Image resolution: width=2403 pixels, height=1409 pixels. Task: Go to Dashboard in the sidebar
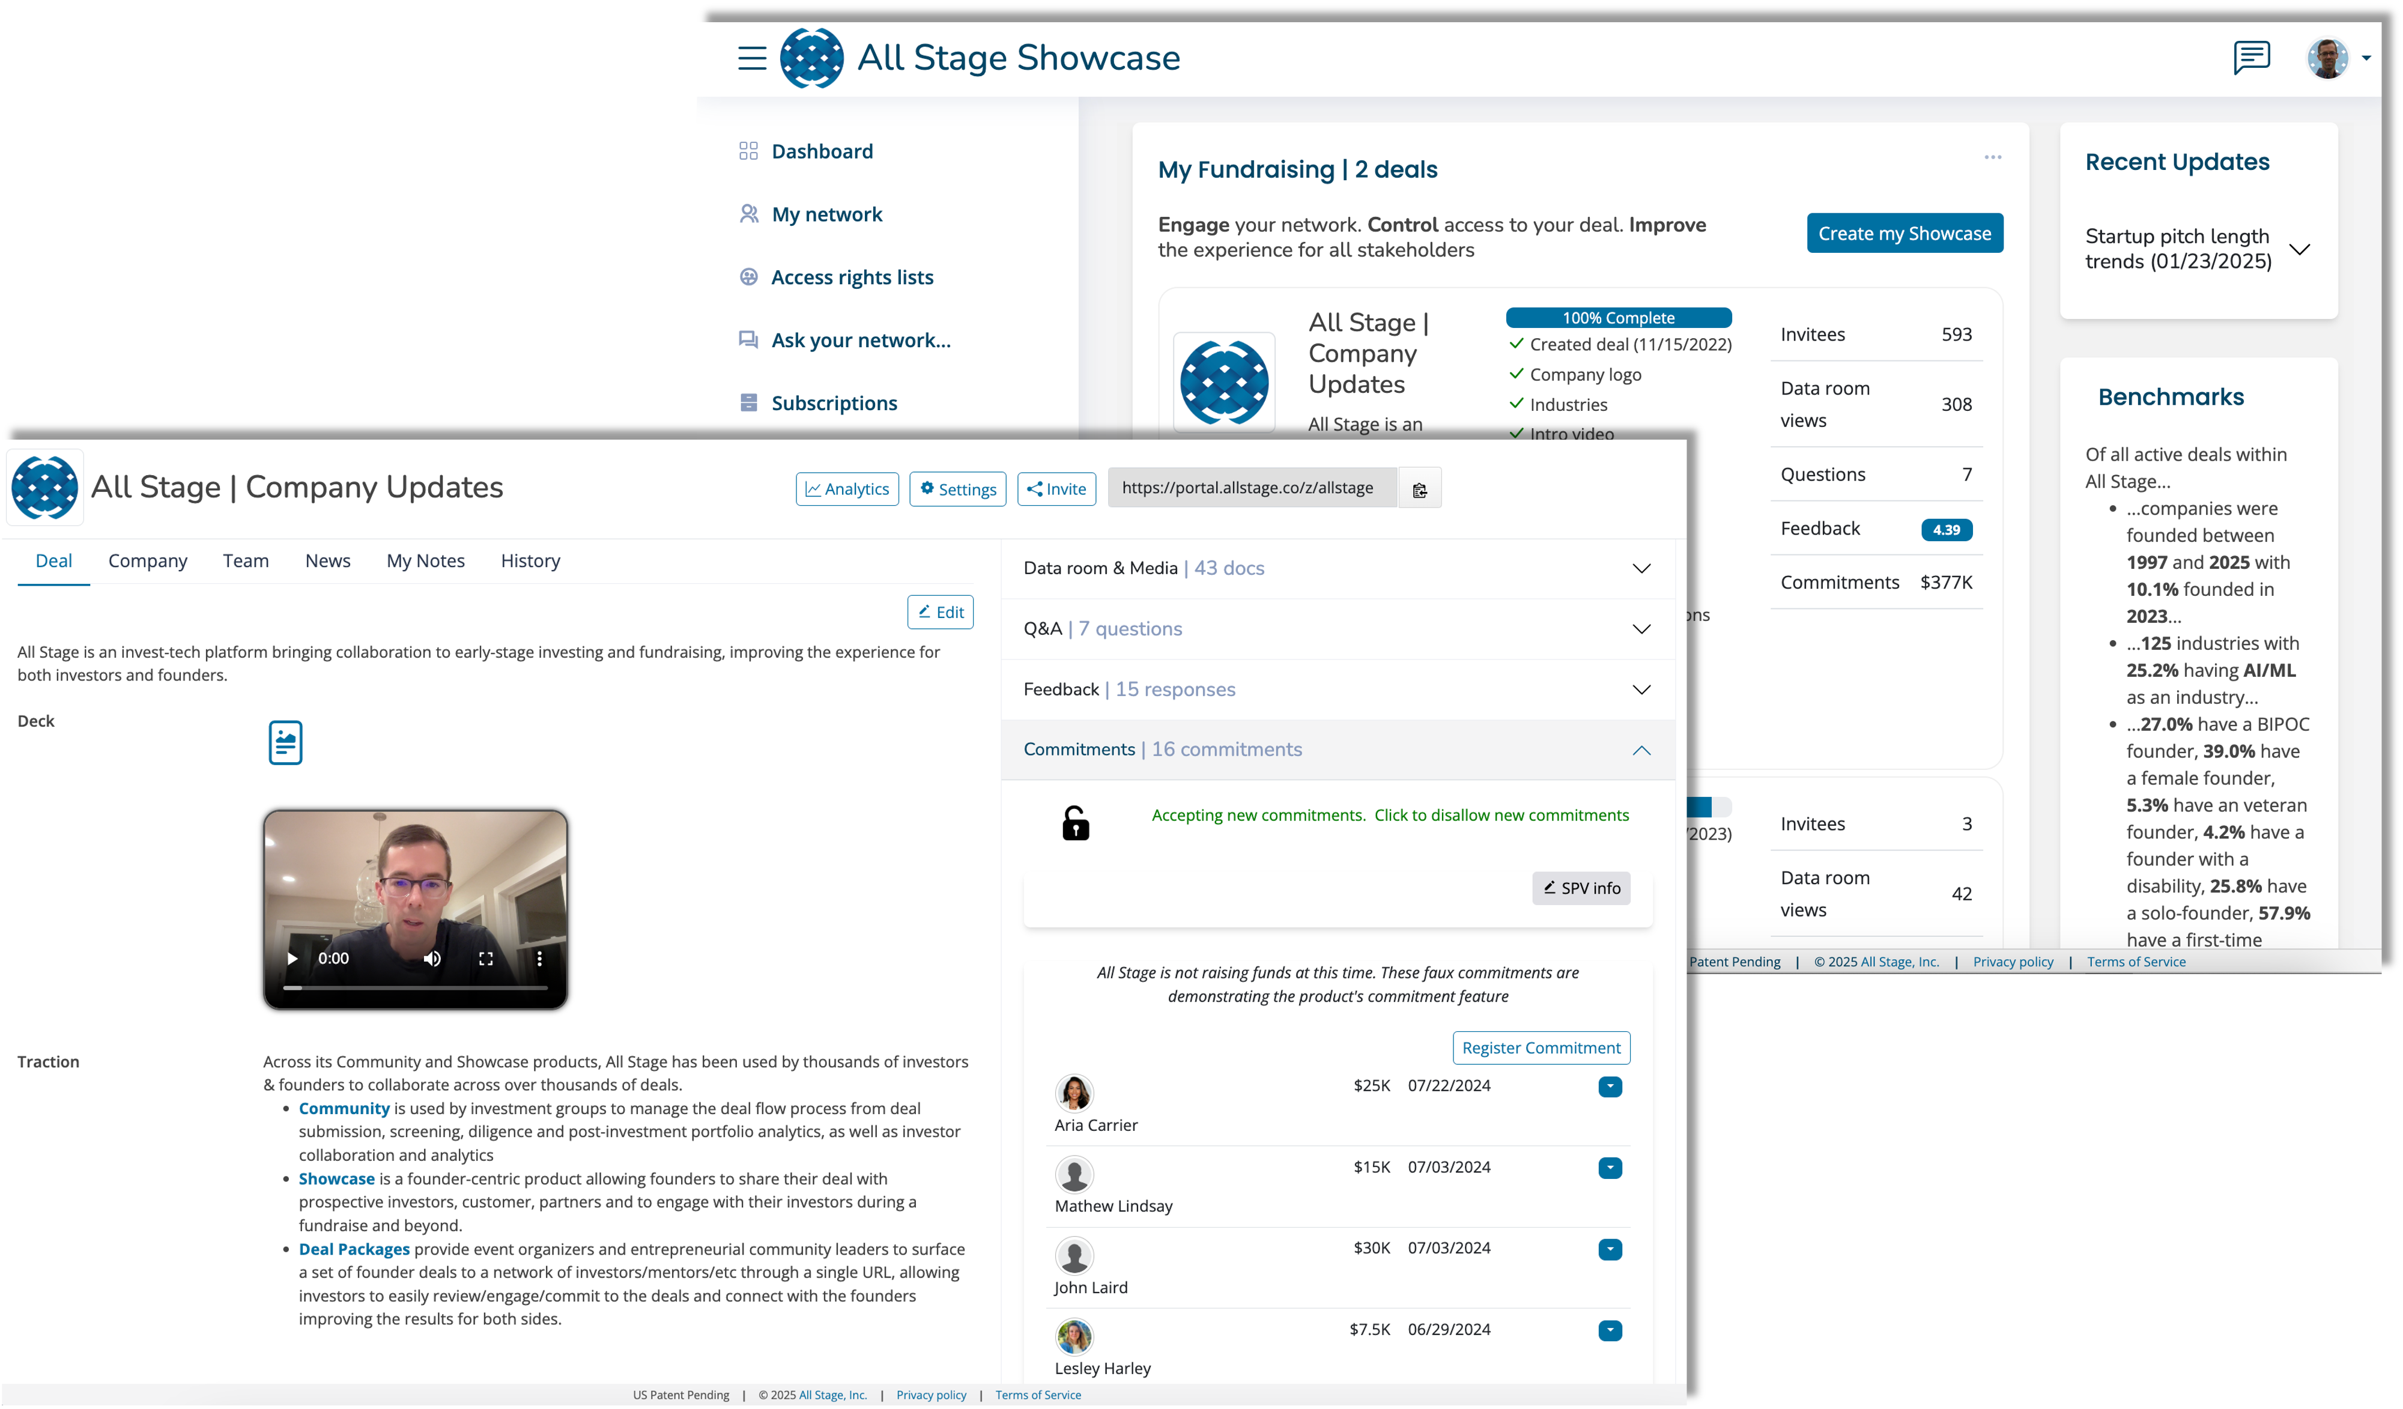coord(822,151)
